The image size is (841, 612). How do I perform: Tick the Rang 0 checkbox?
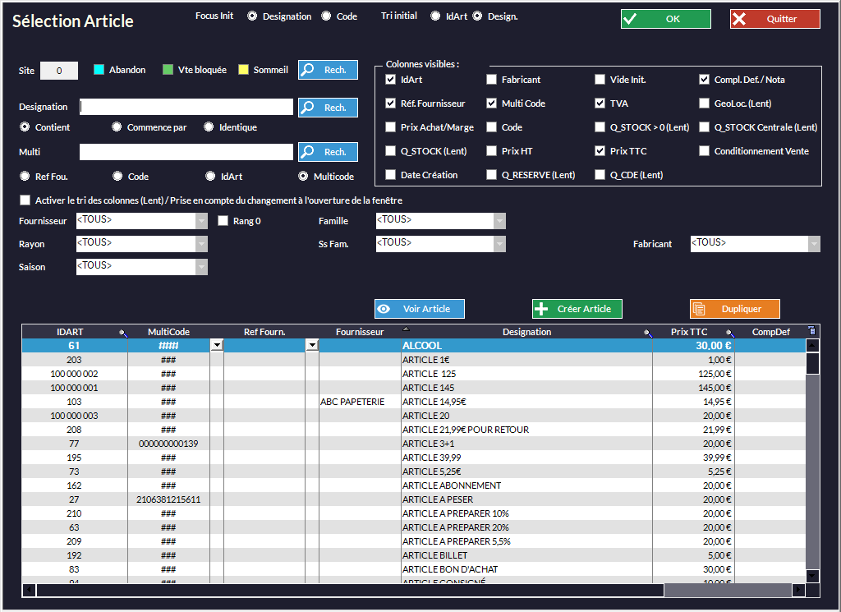(223, 220)
